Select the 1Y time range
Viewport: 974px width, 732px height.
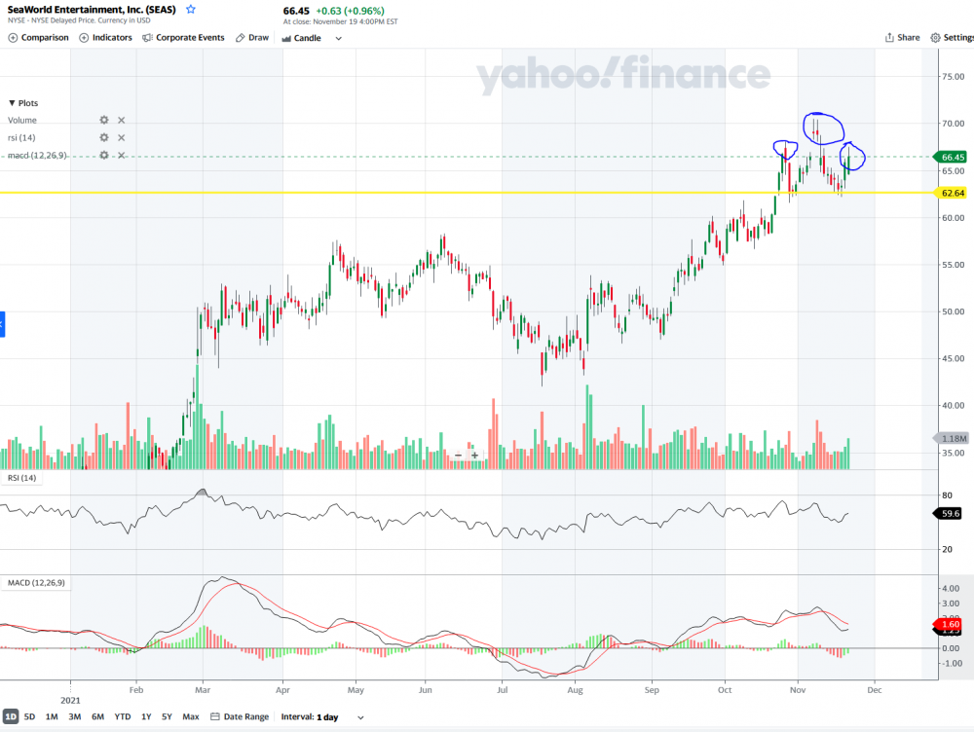pos(146,716)
